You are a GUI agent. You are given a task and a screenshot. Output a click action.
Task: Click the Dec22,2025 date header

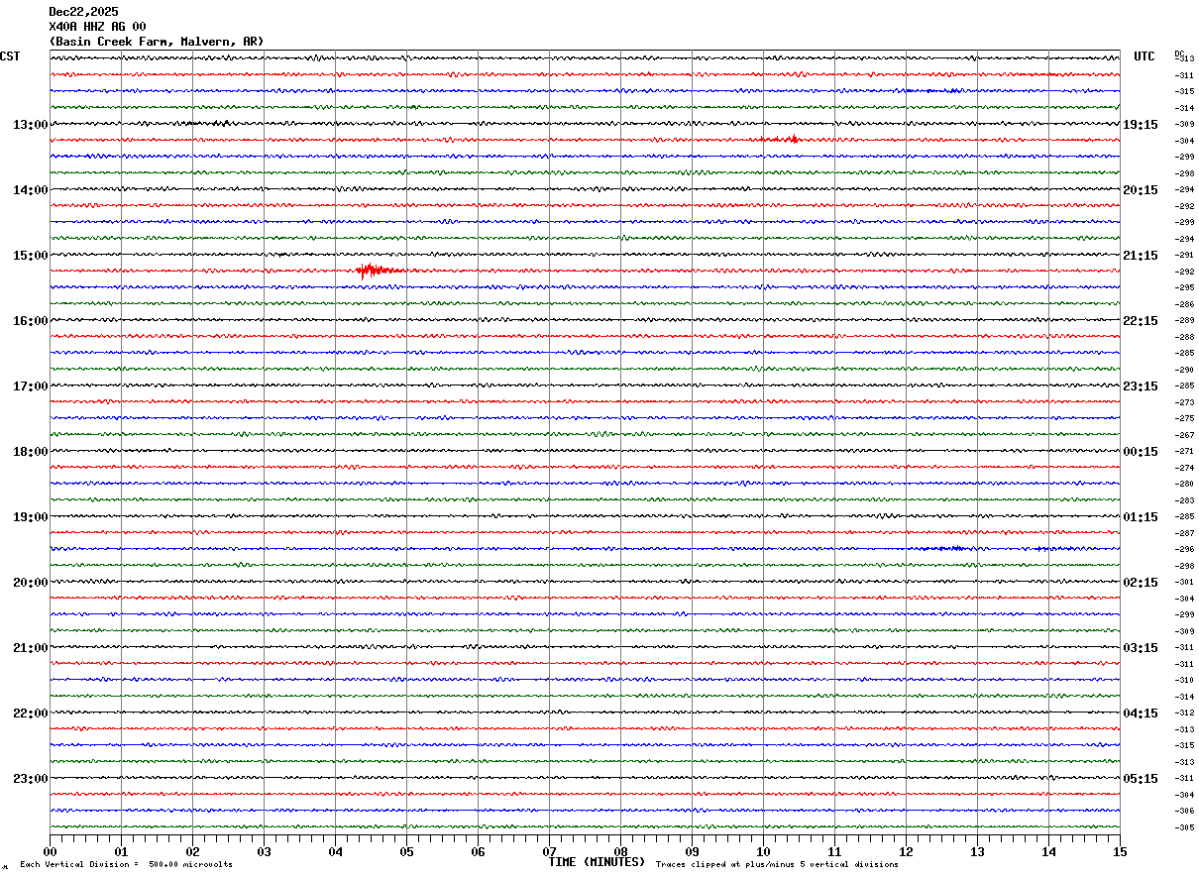83,12
